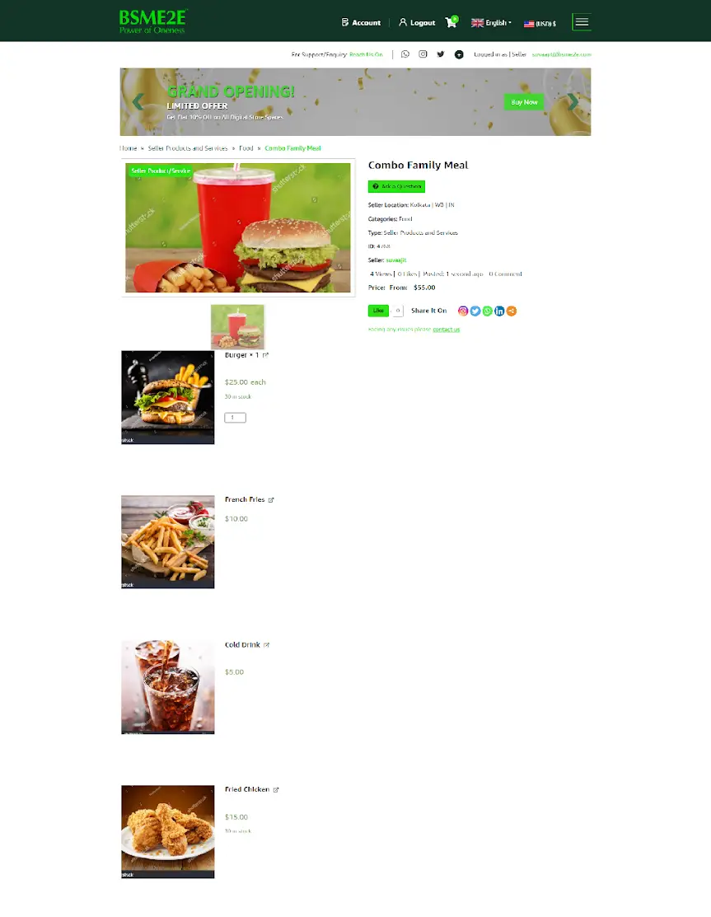
Task: Click the Instagram support icon in header
Action: [x=423, y=54]
